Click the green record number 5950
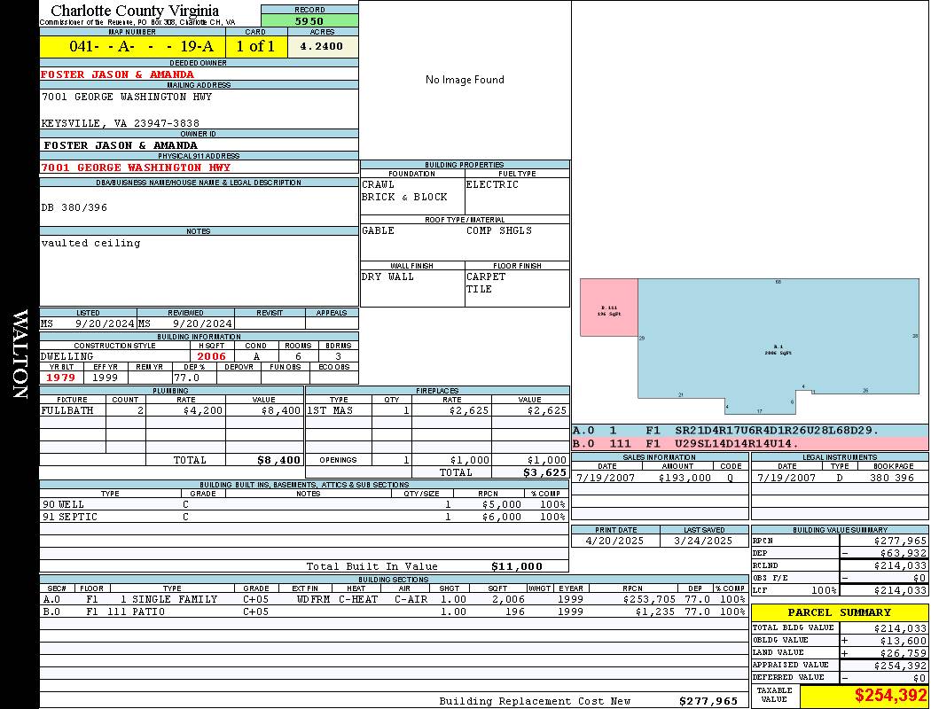The height and width of the screenshot is (709, 931). [309, 20]
